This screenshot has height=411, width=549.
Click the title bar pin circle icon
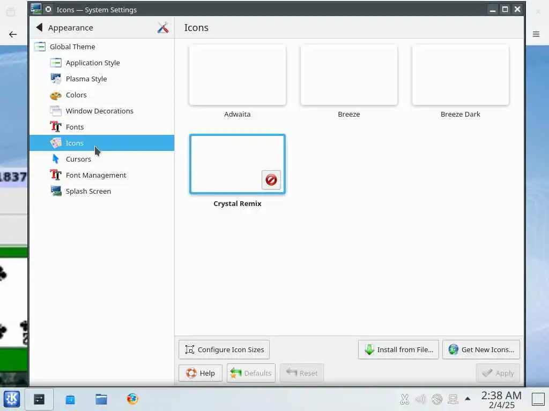(48, 10)
